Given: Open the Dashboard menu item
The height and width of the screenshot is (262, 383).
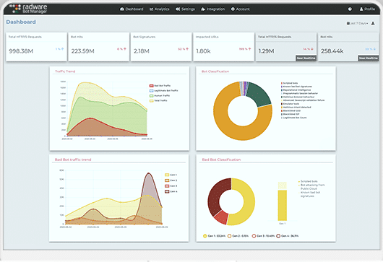Looking at the screenshot, I should (x=132, y=9).
